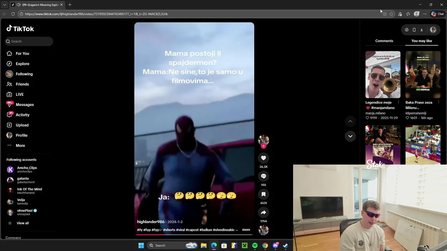Viewport: 447px width, 251px height.
Task: Open options for Baka Prase video
Action: [439, 102]
